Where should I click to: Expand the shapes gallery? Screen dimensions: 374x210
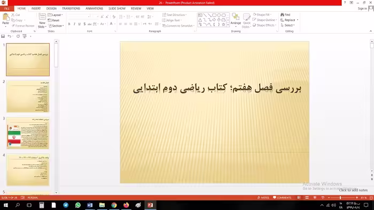pos(228,25)
